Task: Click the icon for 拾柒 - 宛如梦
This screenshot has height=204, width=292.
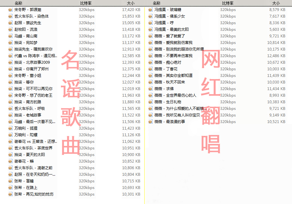Action: (10, 43)
